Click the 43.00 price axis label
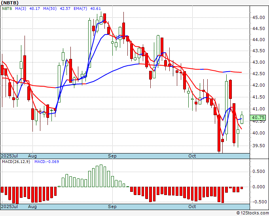The height and width of the screenshot is (216, 269). point(259,62)
